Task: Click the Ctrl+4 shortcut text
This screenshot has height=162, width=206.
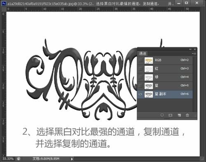Action: [x=185, y=77]
